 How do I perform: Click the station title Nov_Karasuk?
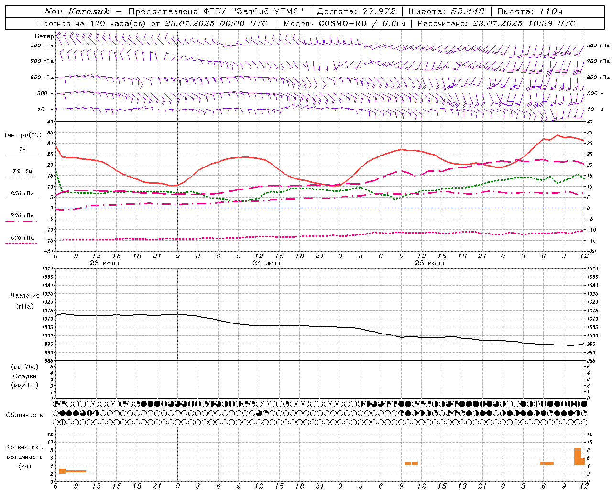[76, 11]
